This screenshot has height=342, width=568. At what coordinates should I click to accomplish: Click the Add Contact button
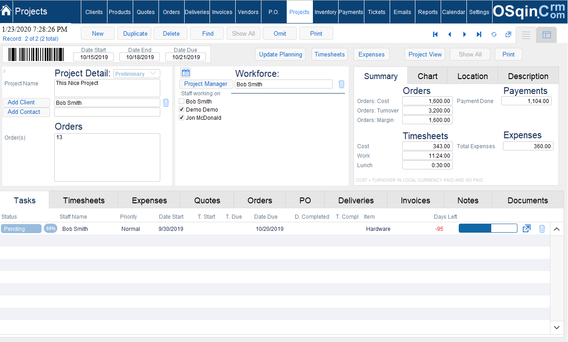[26, 112]
